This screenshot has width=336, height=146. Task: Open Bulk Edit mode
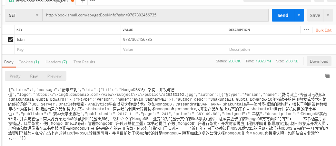click(x=323, y=30)
